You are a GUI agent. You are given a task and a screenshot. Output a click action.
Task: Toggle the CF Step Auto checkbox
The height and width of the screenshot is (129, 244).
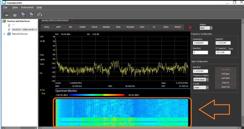pos(227,48)
